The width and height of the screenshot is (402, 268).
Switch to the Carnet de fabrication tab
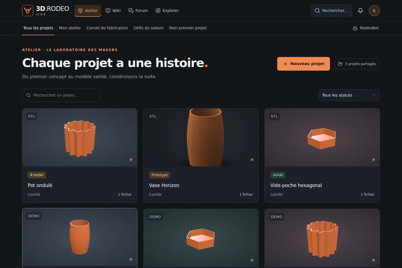pos(107,28)
